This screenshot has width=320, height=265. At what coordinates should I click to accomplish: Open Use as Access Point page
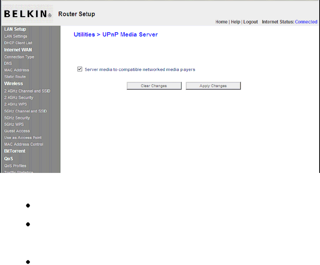(23, 138)
